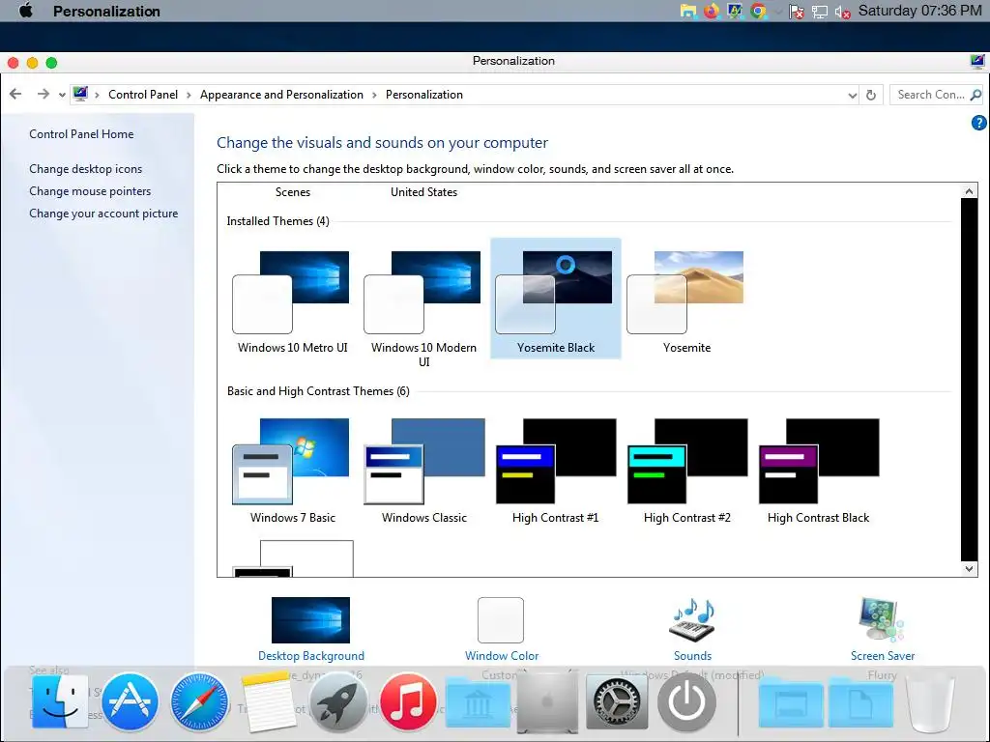
Task: Click the Installed Themes (4) heading
Action: coord(277,221)
